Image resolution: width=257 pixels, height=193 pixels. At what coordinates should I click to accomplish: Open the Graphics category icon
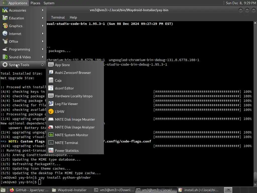click(5, 26)
